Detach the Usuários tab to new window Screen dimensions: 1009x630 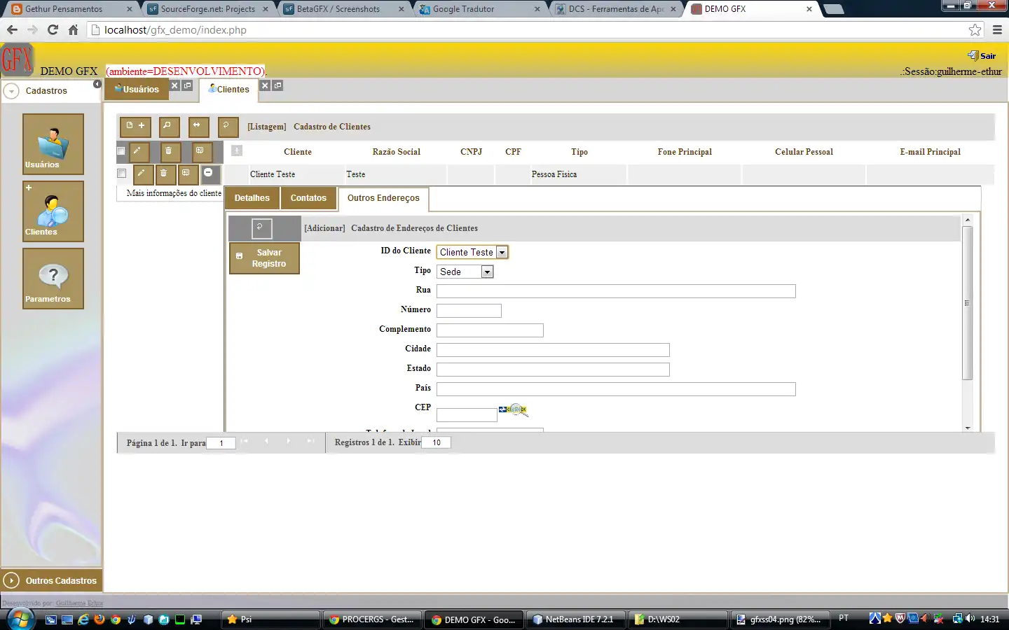click(x=187, y=85)
